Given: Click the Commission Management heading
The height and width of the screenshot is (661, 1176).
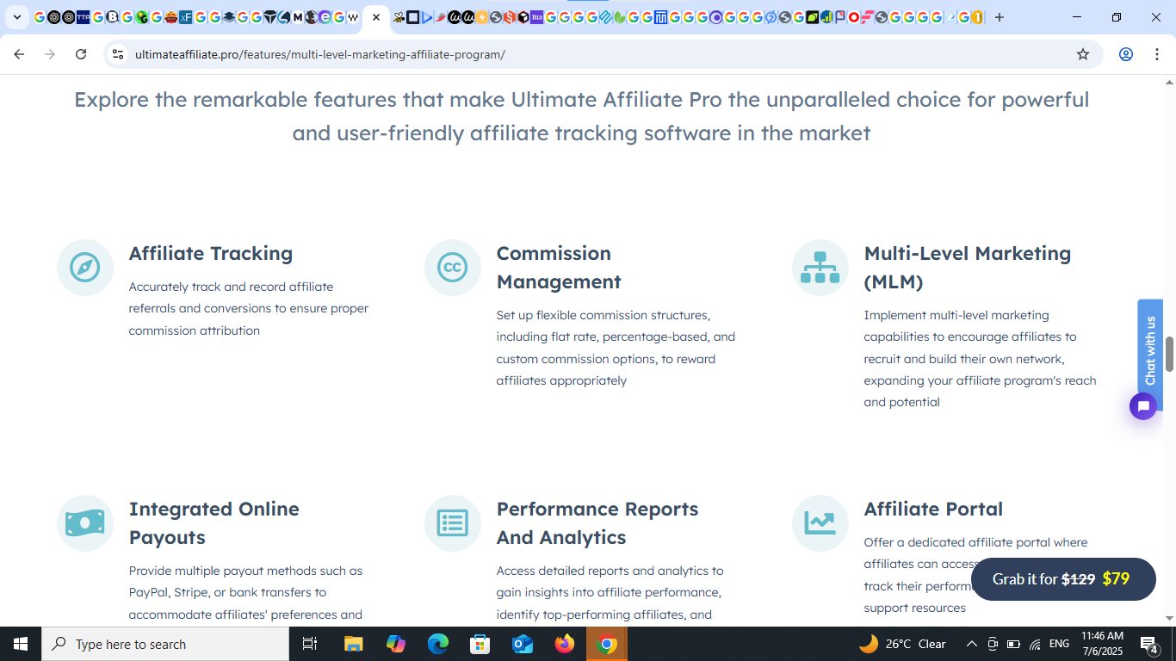Looking at the screenshot, I should point(559,268).
